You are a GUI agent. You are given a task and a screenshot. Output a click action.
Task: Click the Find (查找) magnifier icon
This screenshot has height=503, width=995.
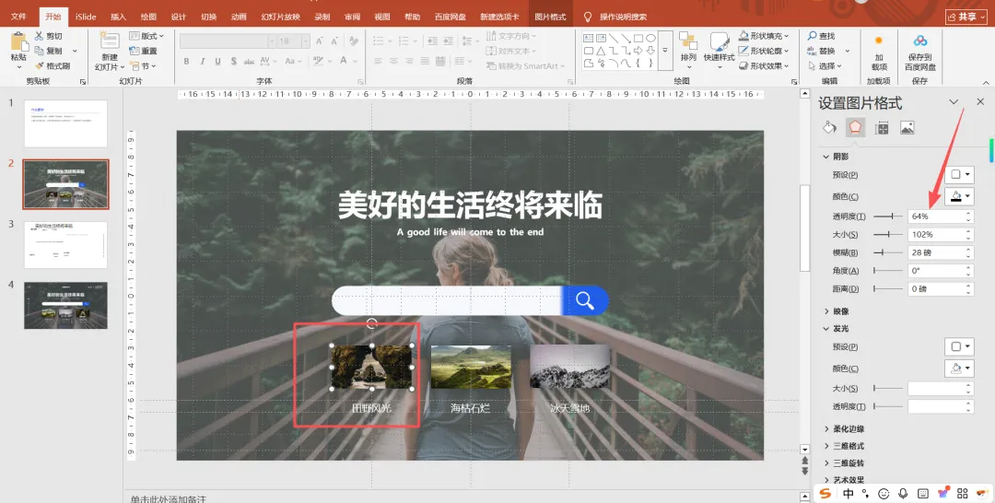coord(812,36)
